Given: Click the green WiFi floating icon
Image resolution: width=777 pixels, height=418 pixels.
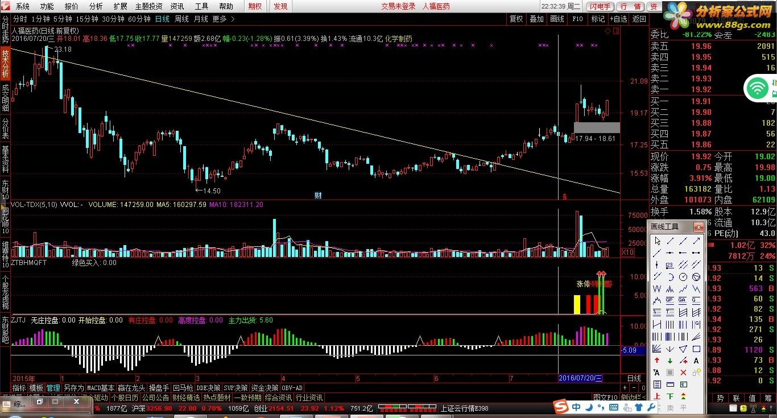Looking at the screenshot, I should [x=757, y=87].
